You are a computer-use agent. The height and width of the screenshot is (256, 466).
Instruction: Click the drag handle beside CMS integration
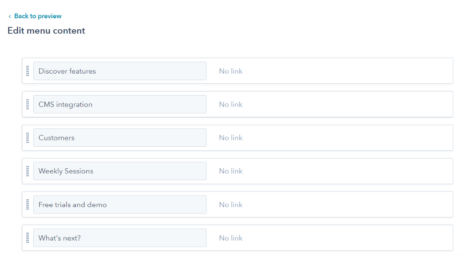[27, 104]
